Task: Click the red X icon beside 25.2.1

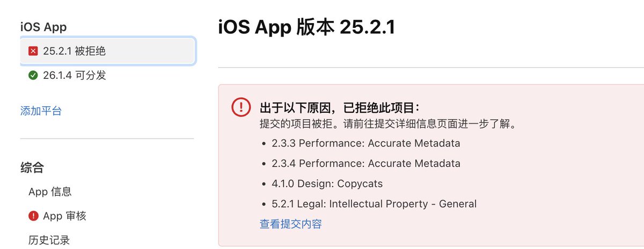Action: click(33, 52)
